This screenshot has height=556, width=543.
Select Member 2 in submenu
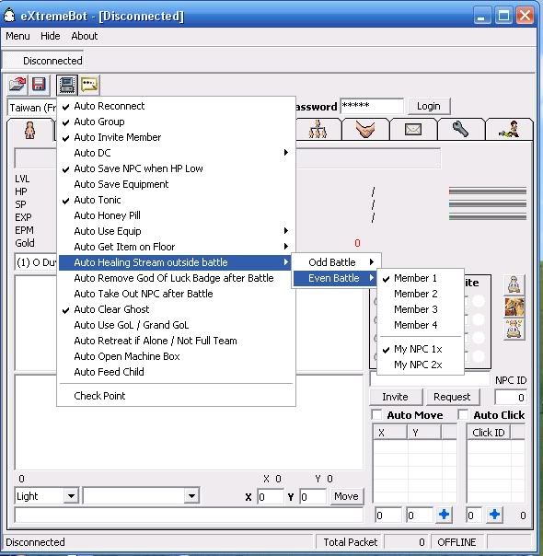421,294
